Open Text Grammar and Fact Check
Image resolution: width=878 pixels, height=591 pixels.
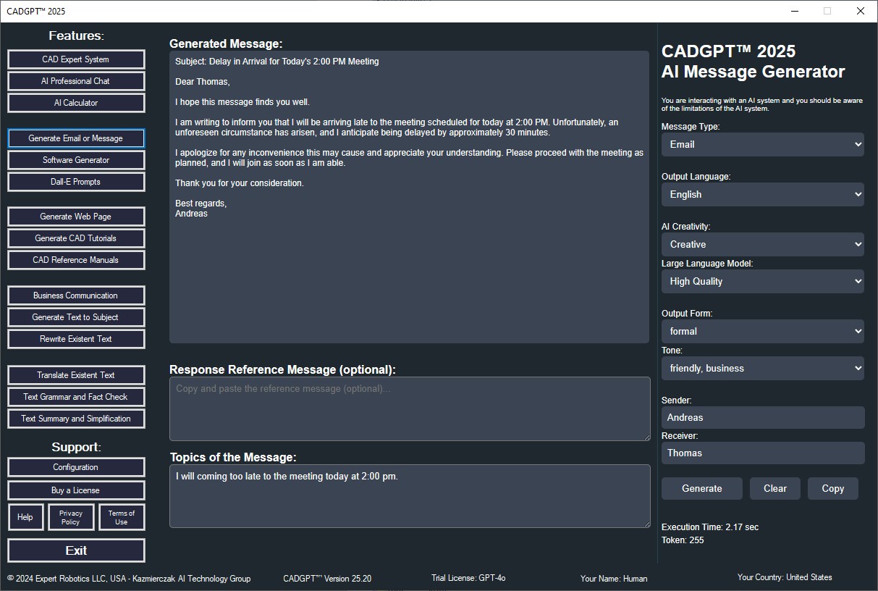point(76,397)
